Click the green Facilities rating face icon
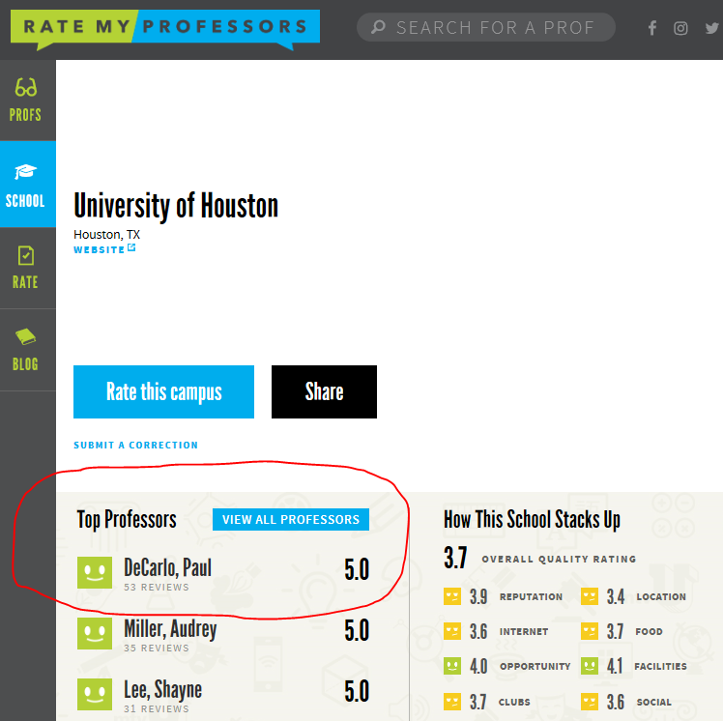The width and height of the screenshot is (723, 721). point(590,666)
